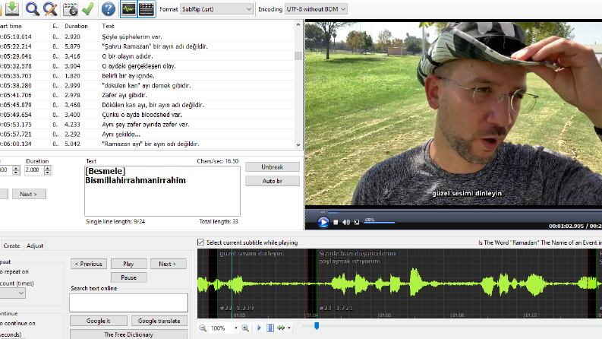Click the Duration 2.000 input field

pyautogui.click(x=34, y=170)
